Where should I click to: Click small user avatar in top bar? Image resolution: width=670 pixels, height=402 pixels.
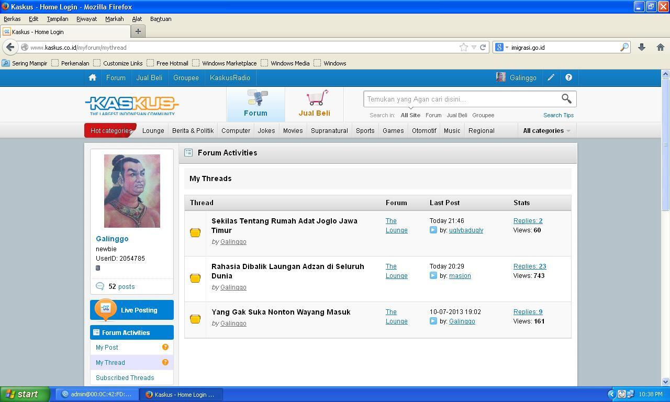tap(501, 77)
